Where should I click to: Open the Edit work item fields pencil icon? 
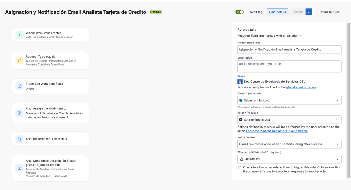coord(19,86)
